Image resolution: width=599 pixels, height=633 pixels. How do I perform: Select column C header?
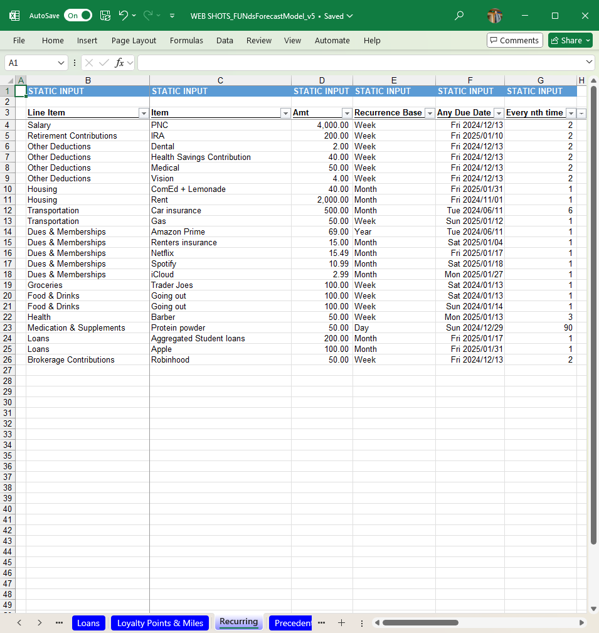coord(220,80)
